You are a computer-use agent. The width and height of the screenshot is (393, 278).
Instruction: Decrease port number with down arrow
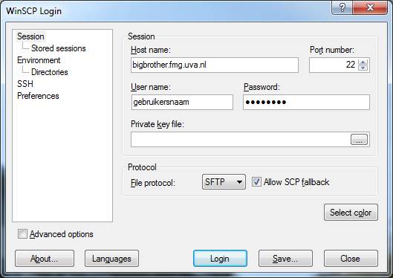363,68
